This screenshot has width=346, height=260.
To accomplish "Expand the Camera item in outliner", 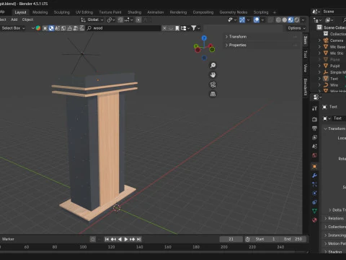I will pyautogui.click(x=319, y=40).
